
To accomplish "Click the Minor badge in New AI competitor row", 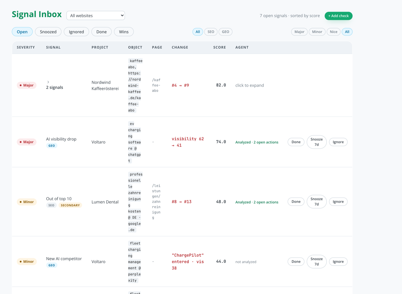I will point(27,262).
